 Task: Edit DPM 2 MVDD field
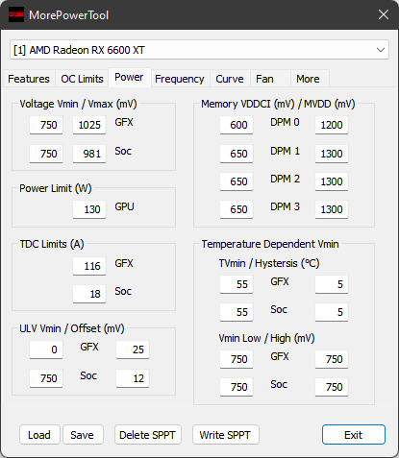(332, 181)
